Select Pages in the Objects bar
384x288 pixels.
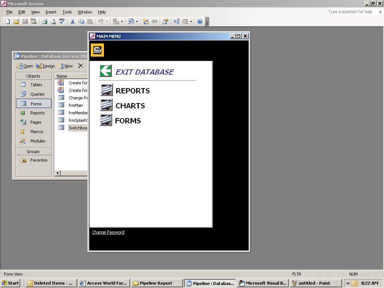(34, 122)
